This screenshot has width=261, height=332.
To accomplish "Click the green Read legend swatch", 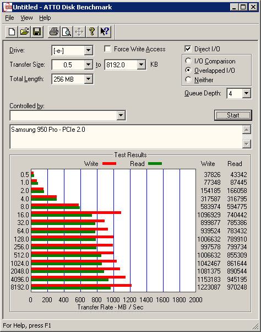I will click(x=155, y=163).
